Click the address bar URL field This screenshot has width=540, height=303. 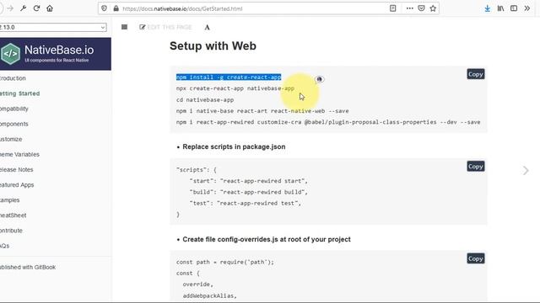click(x=253, y=8)
